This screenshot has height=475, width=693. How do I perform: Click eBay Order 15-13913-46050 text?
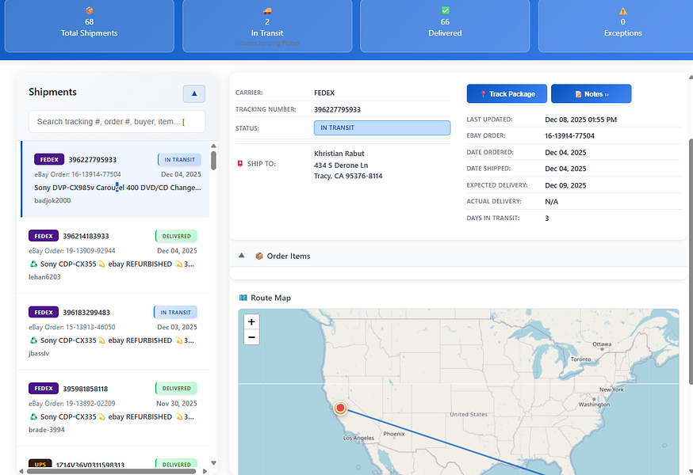72,327
